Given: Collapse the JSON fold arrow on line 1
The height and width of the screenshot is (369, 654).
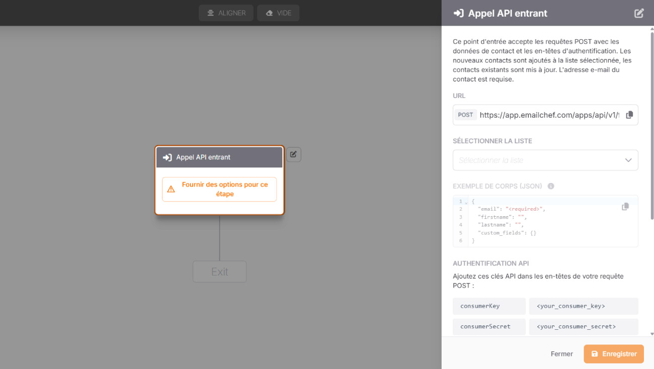Looking at the screenshot, I should 466,202.
